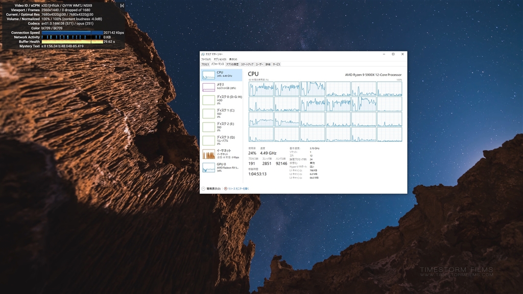523x294 pixels.
Task: Select the ディスク 0 (D: G: H:) thumbnail
Action: [208, 100]
